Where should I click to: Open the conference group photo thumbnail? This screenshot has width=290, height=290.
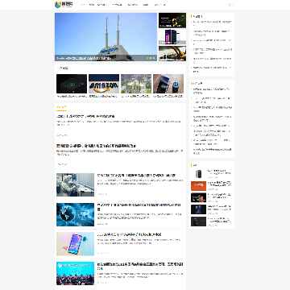click(x=75, y=273)
